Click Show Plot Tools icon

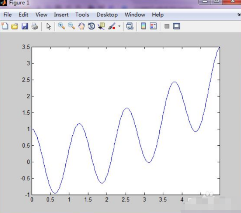176,26
